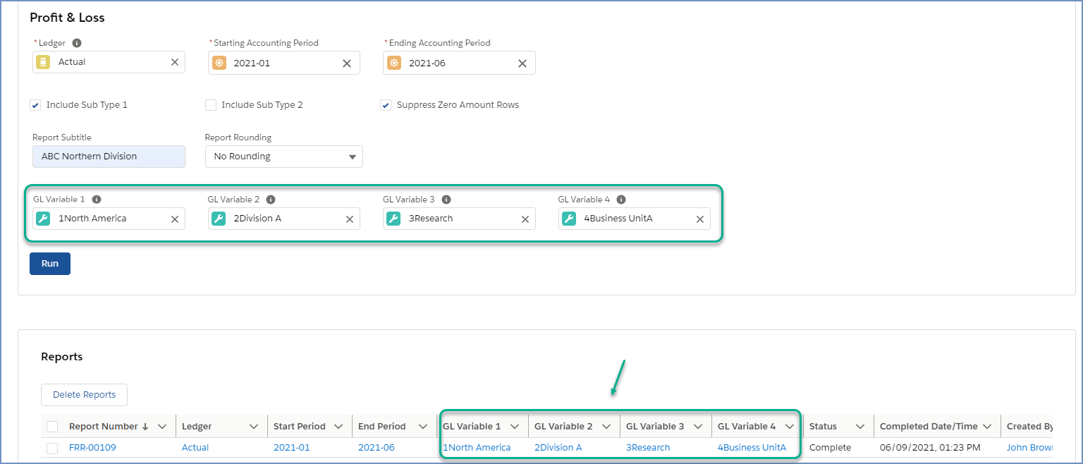Clear the 2021-01 starting period value
This screenshot has height=464, width=1083.
click(x=347, y=63)
